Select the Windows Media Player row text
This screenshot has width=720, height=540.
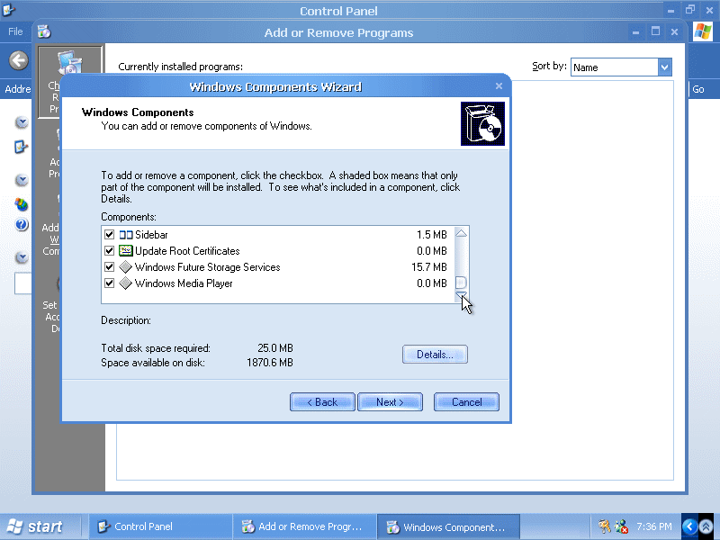click(184, 283)
